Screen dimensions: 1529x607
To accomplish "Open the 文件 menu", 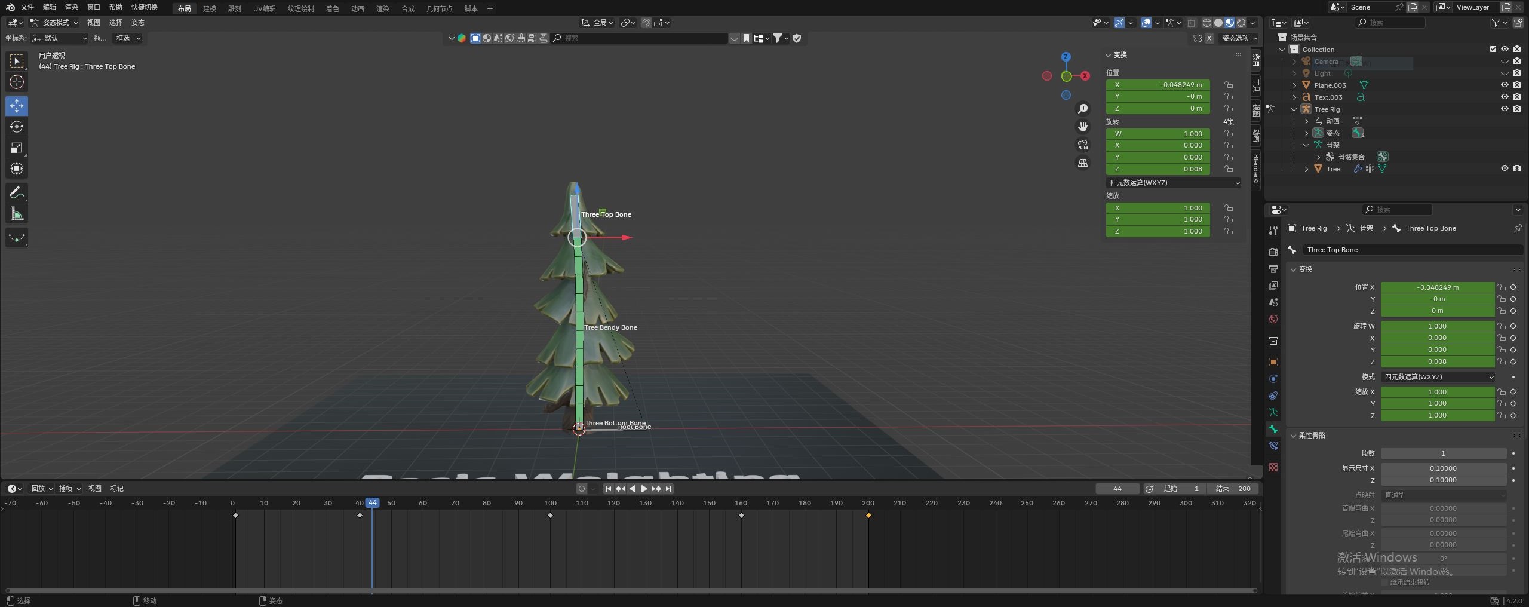I will click(27, 7).
